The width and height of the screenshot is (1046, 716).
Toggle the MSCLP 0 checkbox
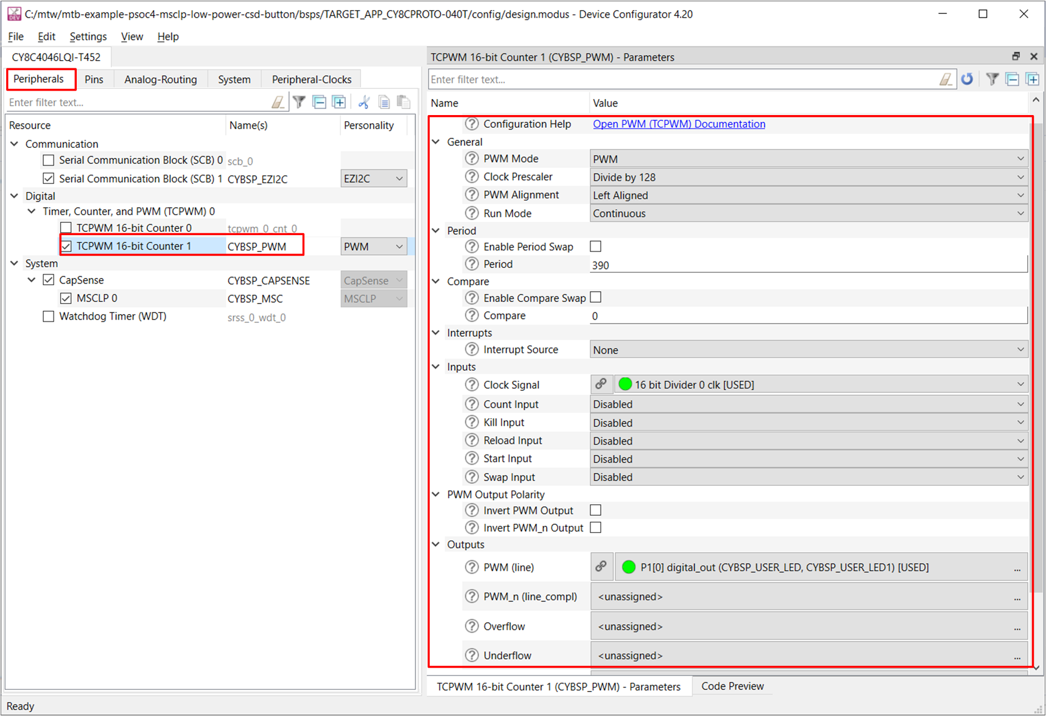tap(66, 299)
